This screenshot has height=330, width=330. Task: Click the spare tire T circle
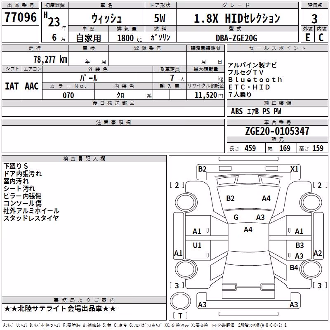180,301
